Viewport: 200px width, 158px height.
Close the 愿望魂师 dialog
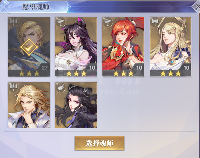pos(196,7)
